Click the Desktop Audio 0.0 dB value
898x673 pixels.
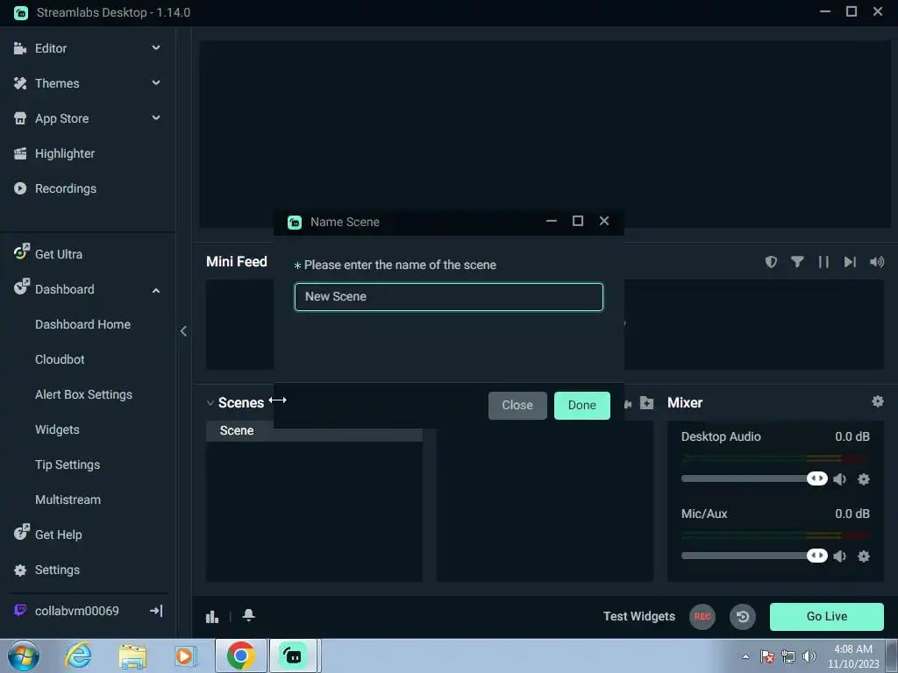coord(852,436)
